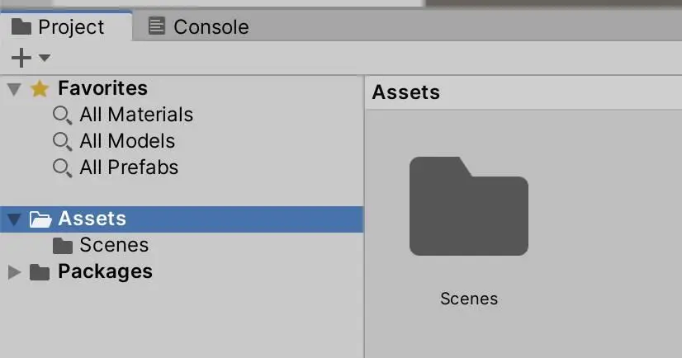
Task: Click magnifier icon beside All Models
Action: click(x=62, y=142)
